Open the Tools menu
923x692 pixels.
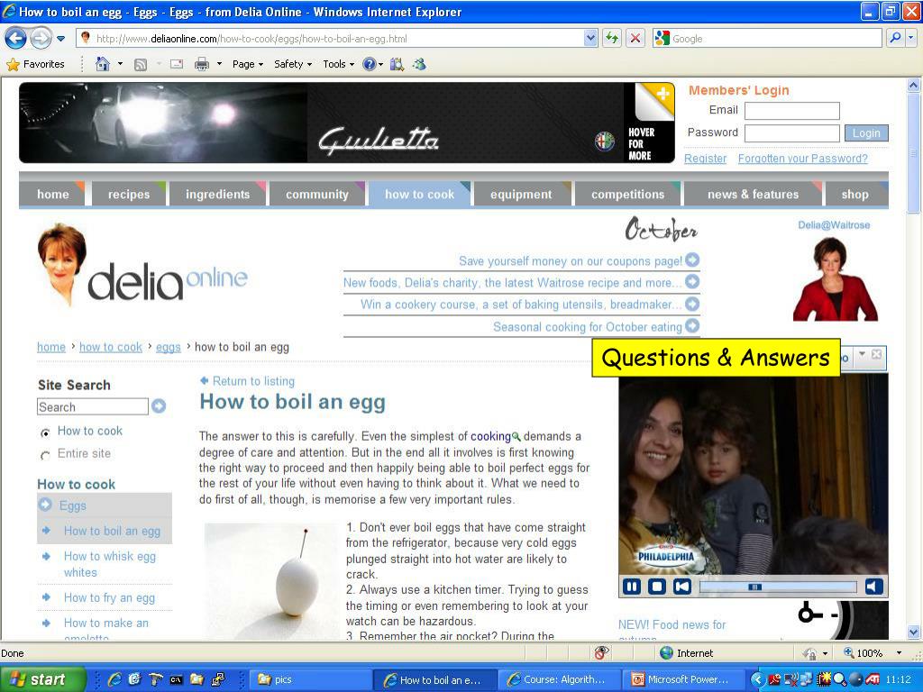pos(339,64)
